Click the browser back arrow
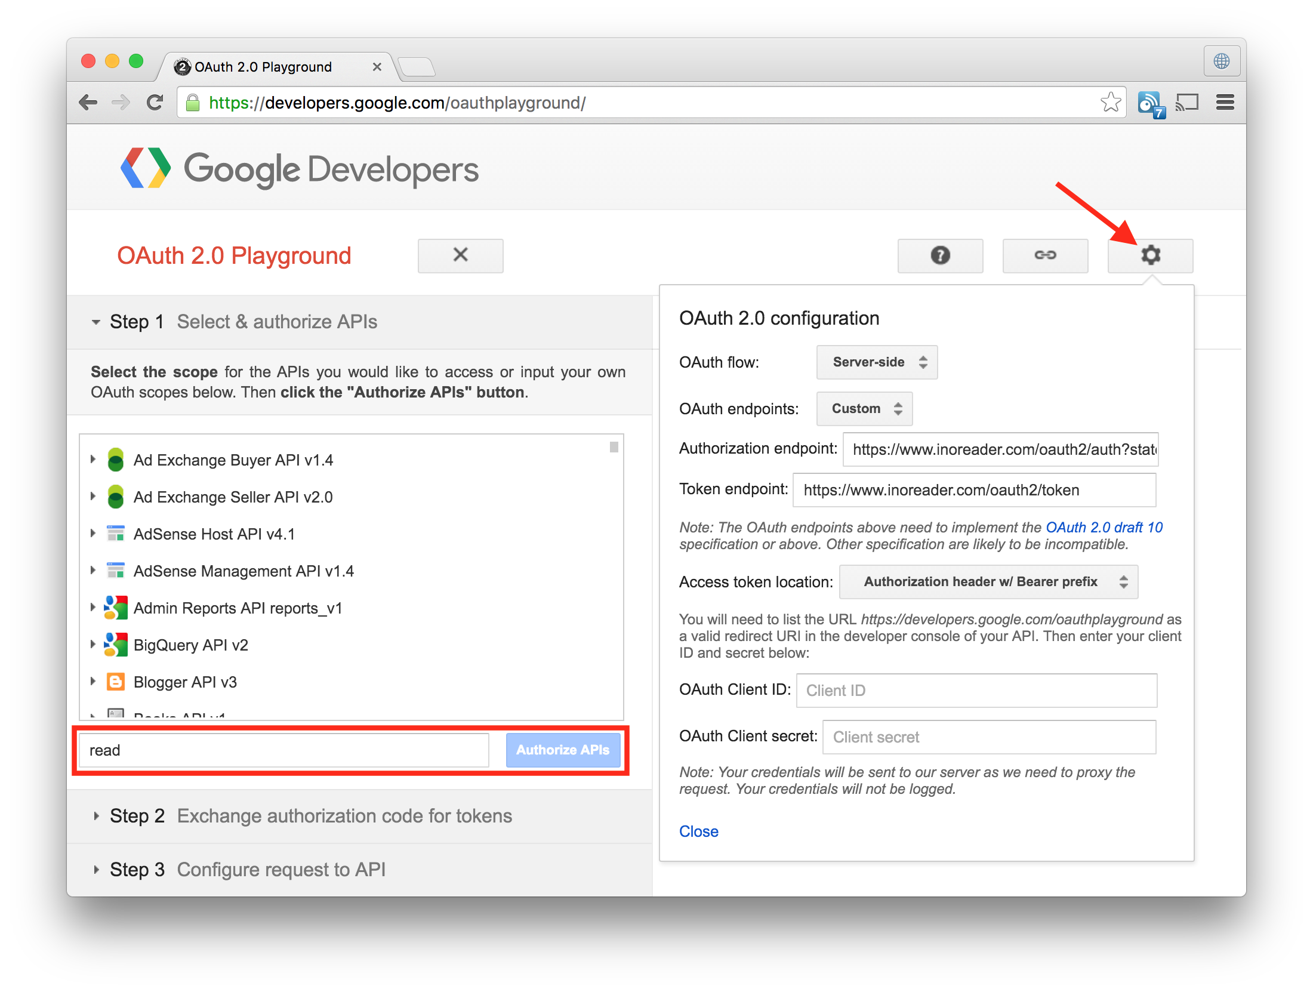1313x992 pixels. point(88,103)
